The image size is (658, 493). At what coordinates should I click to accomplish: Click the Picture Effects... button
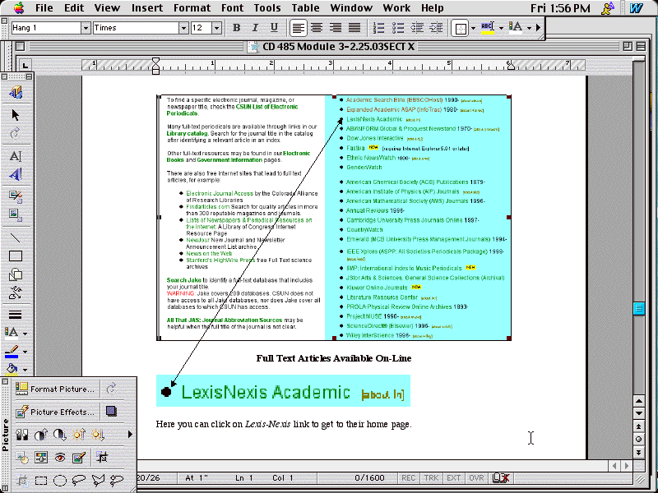click(x=57, y=412)
